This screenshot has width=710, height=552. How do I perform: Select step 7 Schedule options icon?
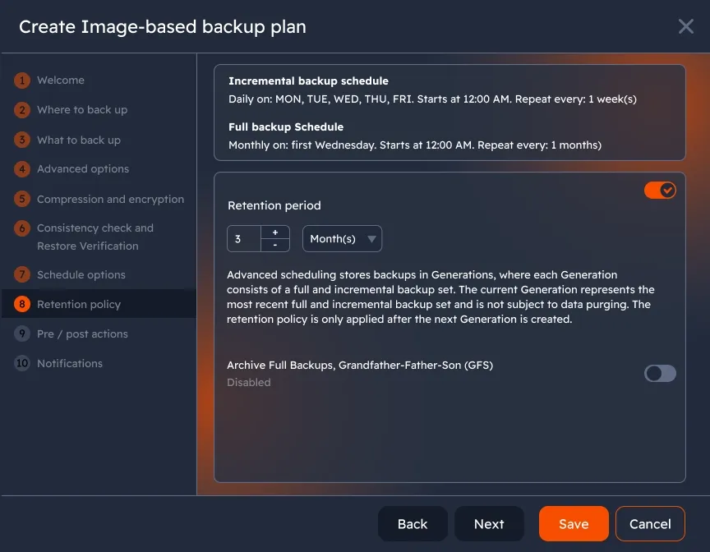(21, 274)
